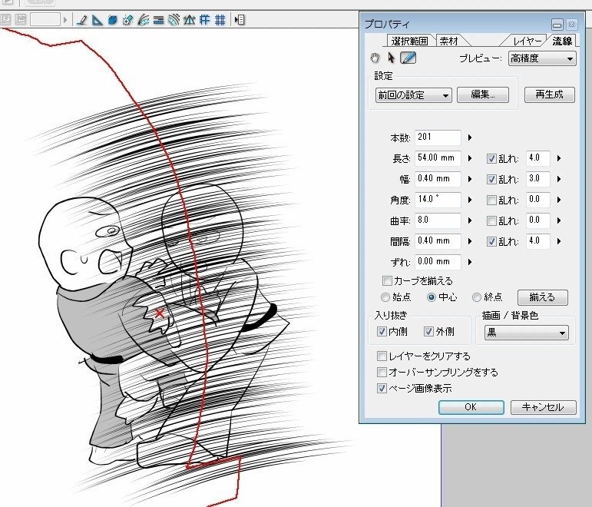Open the slider arrow next to 間隔 field
Screen dimensions: 592x507
pos(470,241)
